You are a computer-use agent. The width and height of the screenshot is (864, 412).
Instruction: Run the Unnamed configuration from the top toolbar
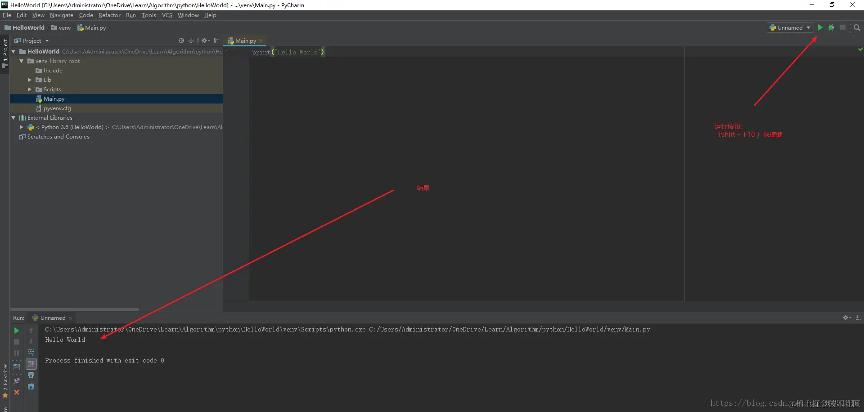pos(820,28)
